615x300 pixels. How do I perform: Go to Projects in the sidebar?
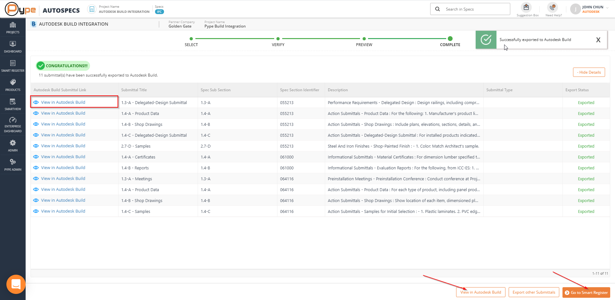pos(13,28)
